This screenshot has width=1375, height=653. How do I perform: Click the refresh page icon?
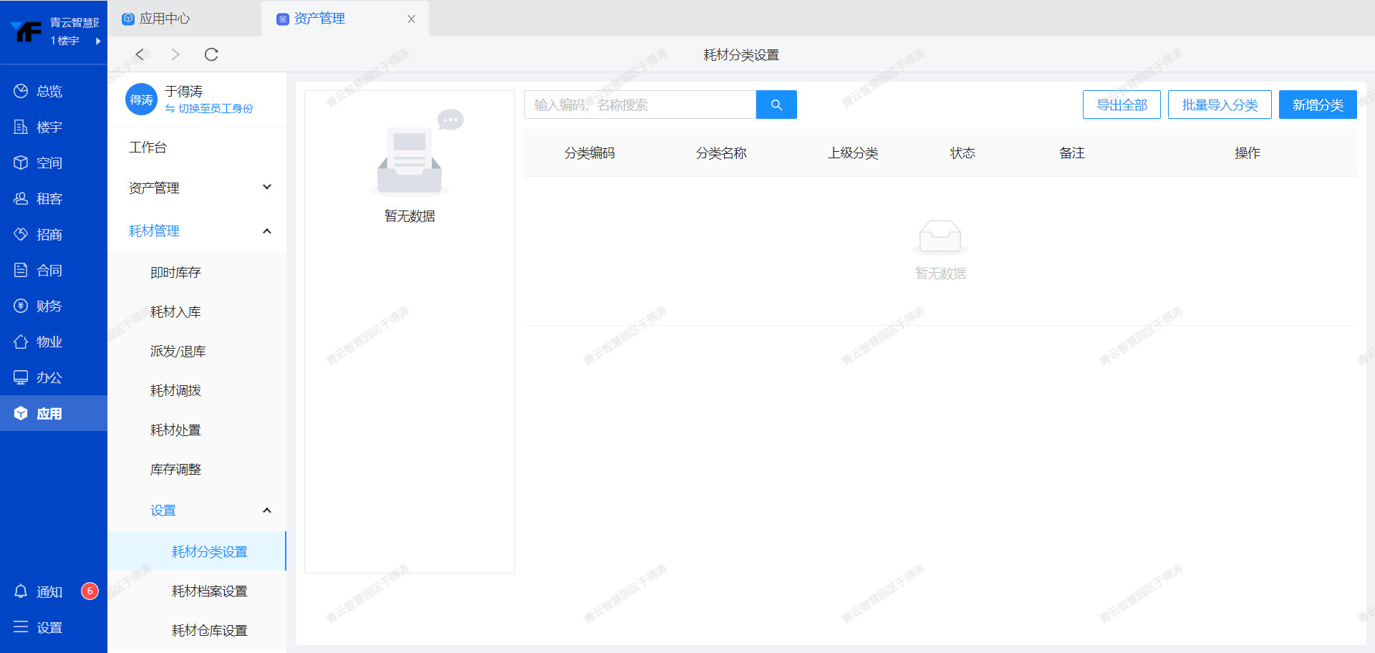click(x=211, y=54)
